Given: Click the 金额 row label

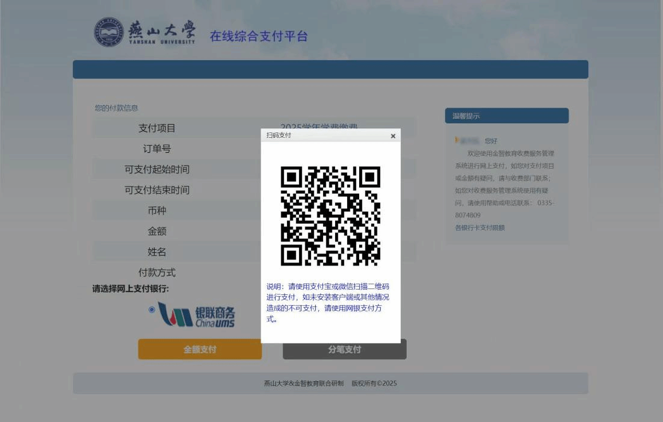Looking at the screenshot, I should point(157,231).
